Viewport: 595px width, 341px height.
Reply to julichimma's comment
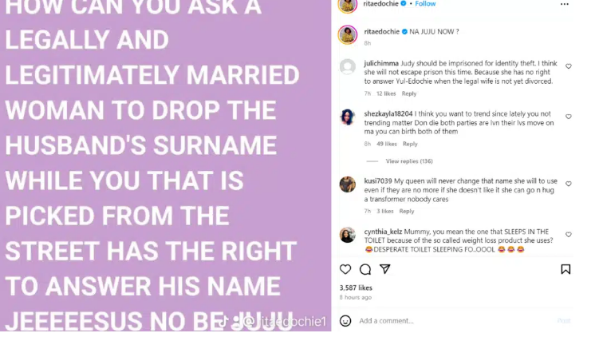pyautogui.click(x=409, y=93)
